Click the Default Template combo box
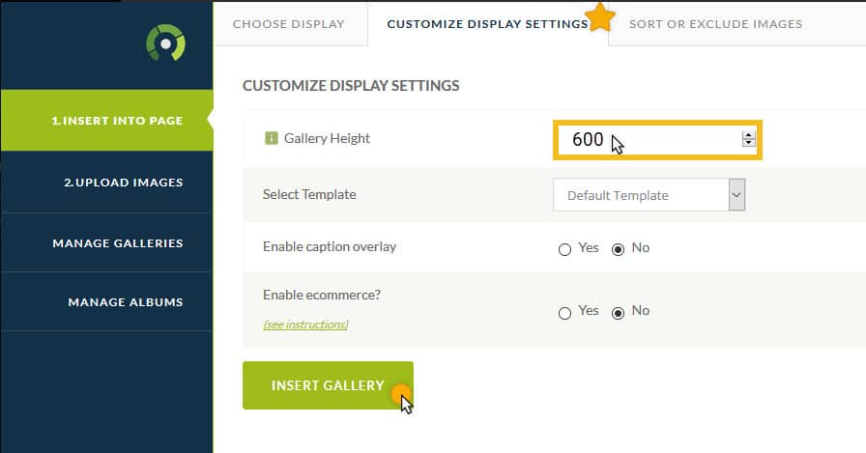This screenshot has width=866, height=453. [649, 195]
